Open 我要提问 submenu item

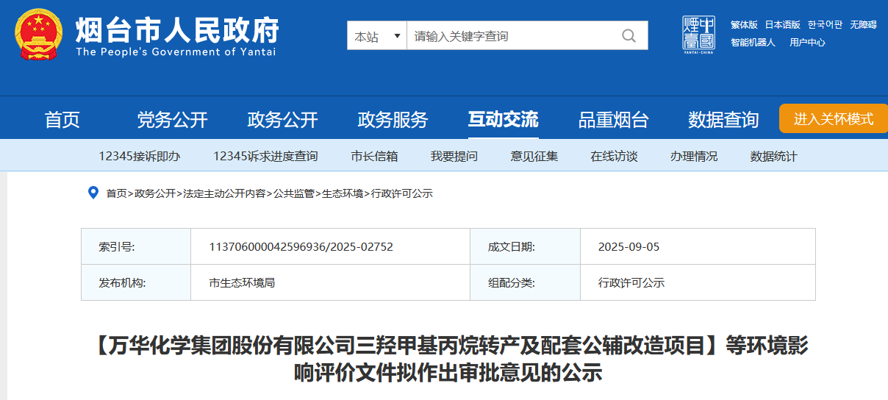(454, 156)
